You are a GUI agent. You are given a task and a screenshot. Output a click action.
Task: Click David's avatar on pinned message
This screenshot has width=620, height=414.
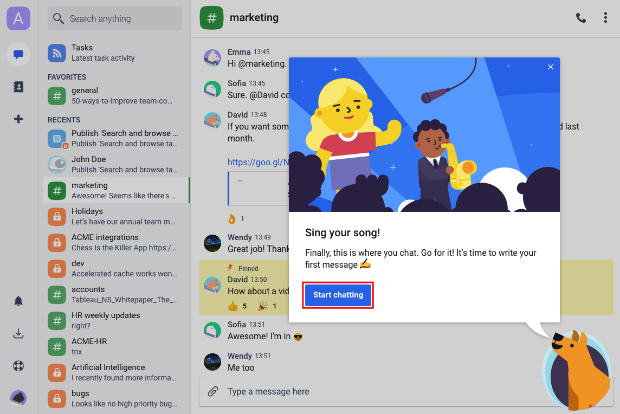[212, 286]
